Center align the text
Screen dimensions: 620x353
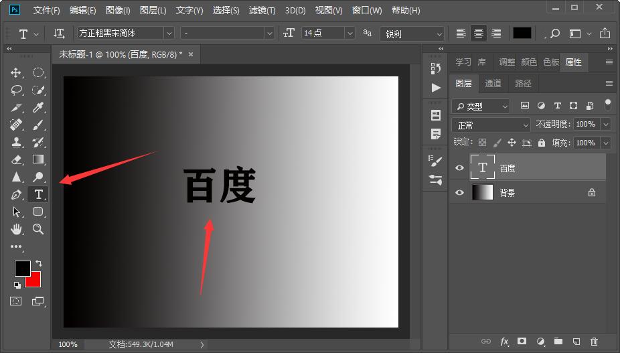pos(479,33)
